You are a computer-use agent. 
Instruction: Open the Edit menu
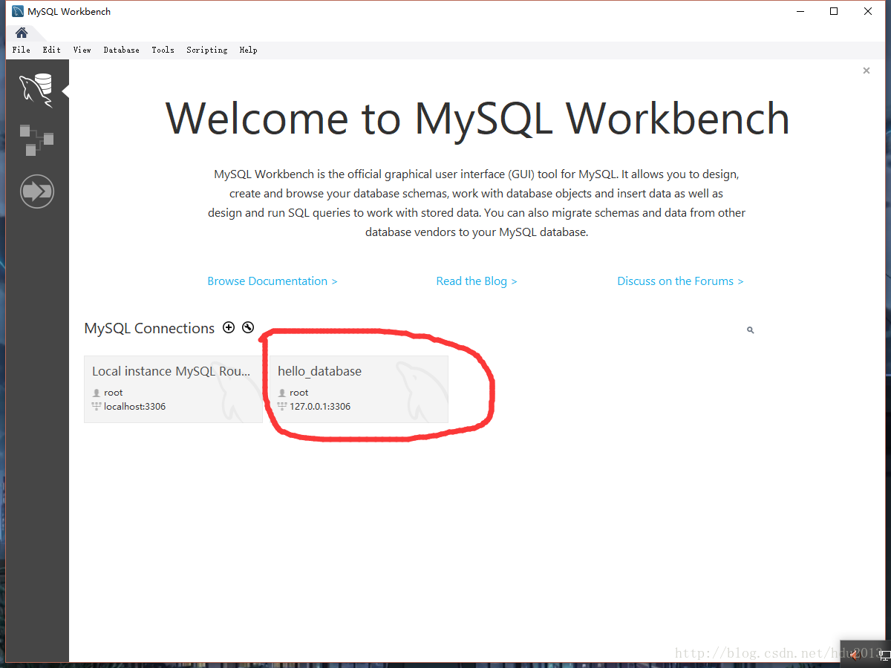(x=52, y=50)
